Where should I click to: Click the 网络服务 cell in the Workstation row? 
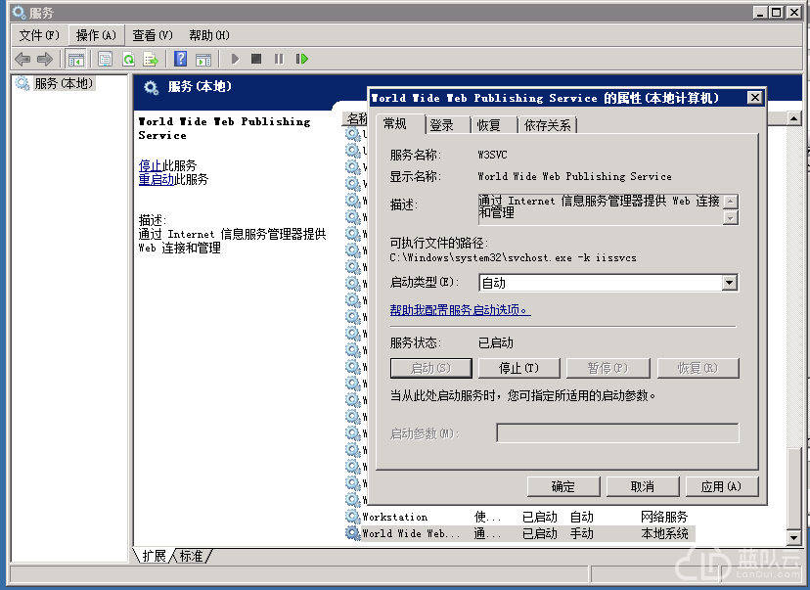pos(664,516)
